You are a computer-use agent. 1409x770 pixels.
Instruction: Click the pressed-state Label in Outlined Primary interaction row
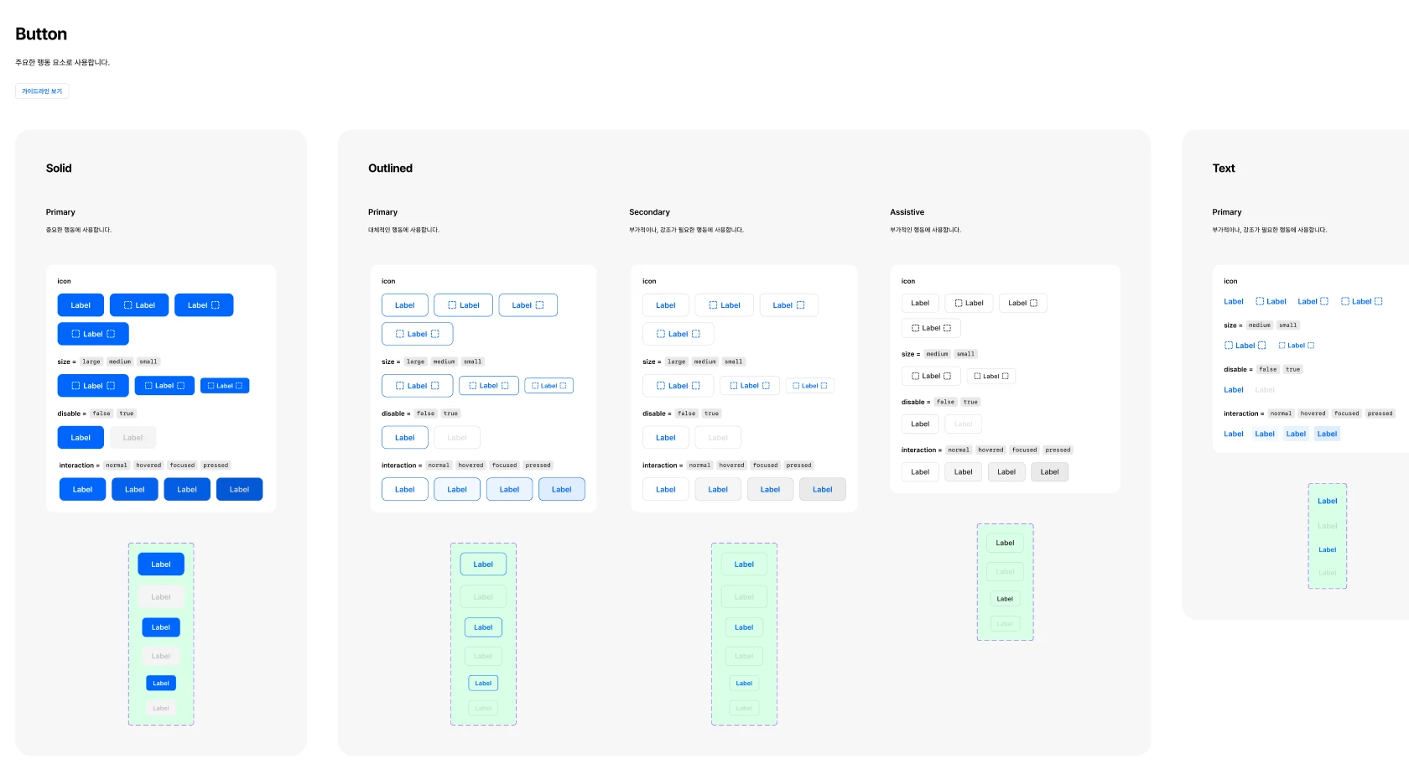(561, 489)
